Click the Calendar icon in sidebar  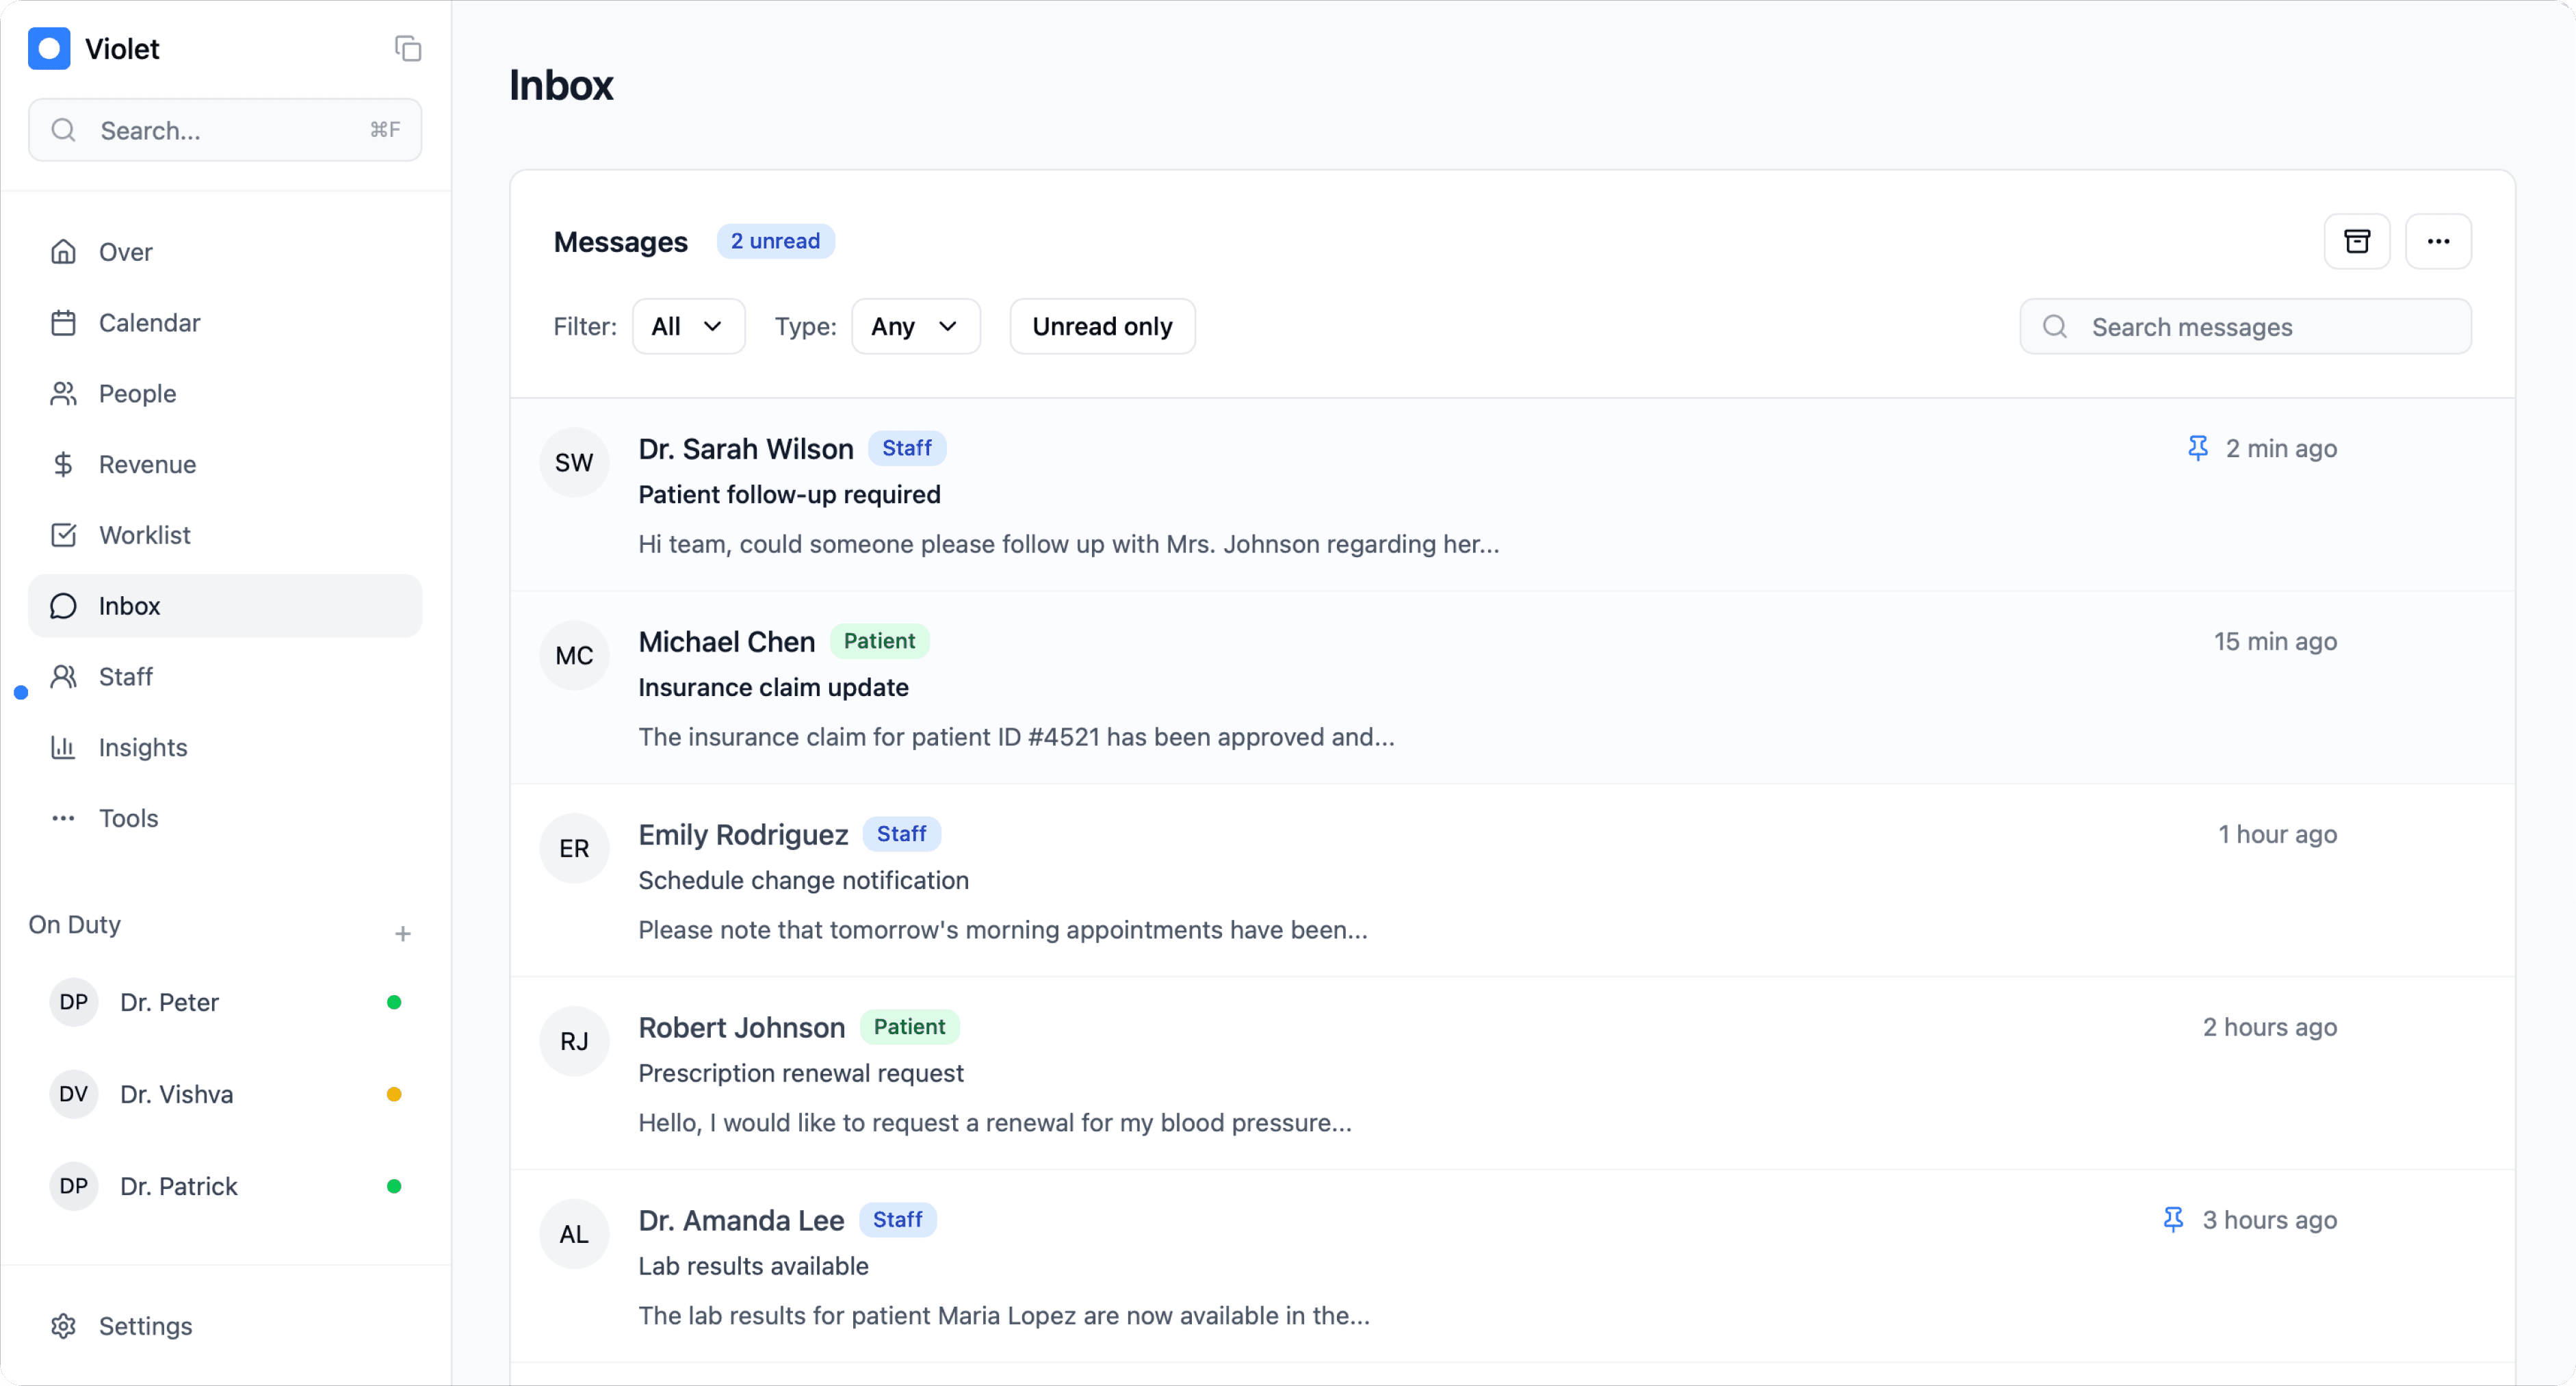tap(63, 323)
